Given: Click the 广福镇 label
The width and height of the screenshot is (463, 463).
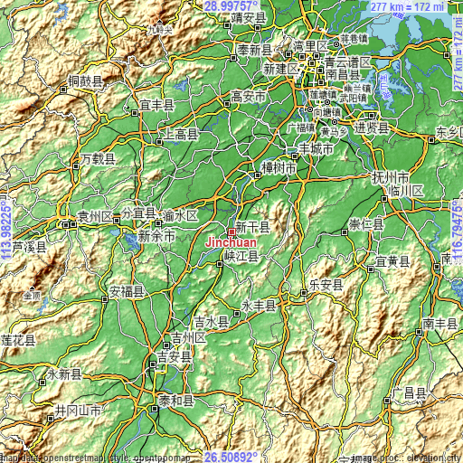Looking at the screenshot, I should coord(302,128).
